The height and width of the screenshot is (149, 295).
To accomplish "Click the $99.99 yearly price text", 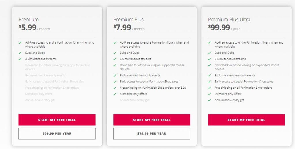I will pyautogui.click(x=219, y=28).
